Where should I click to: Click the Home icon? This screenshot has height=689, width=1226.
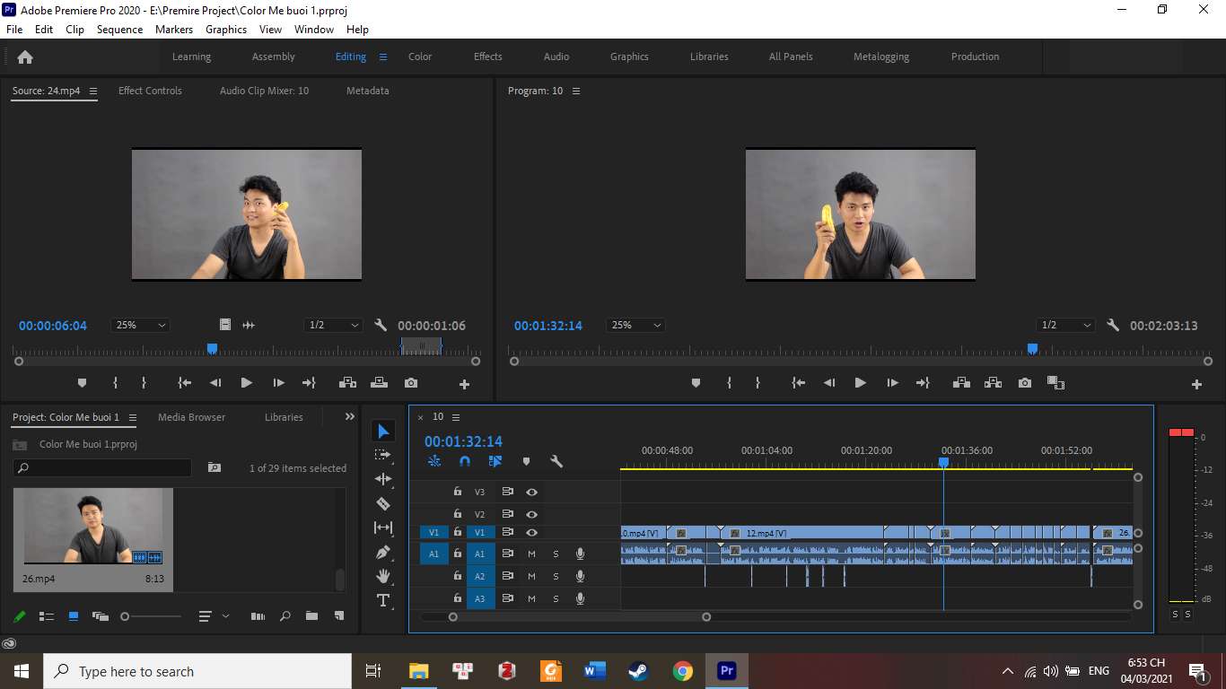[25, 57]
